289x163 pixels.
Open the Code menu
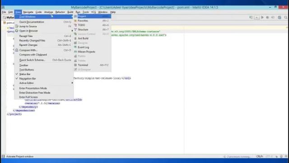point(38,12)
